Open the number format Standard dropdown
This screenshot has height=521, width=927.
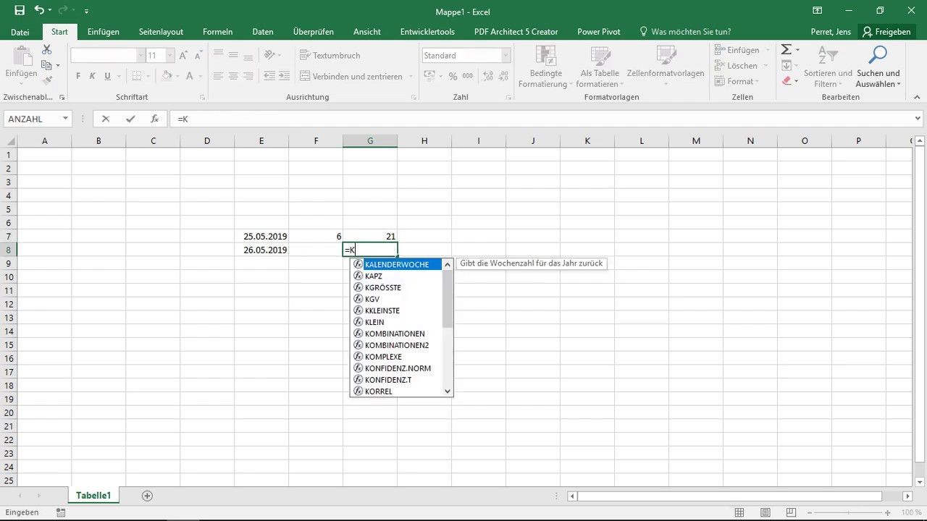[x=506, y=55]
